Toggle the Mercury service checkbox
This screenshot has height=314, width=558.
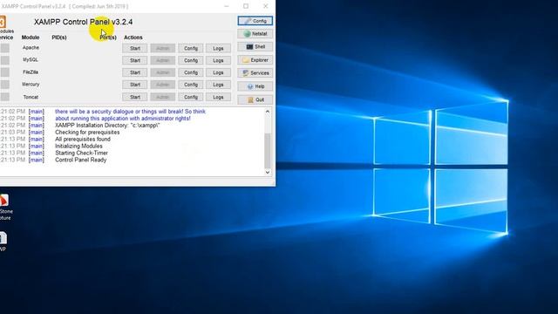point(4,85)
